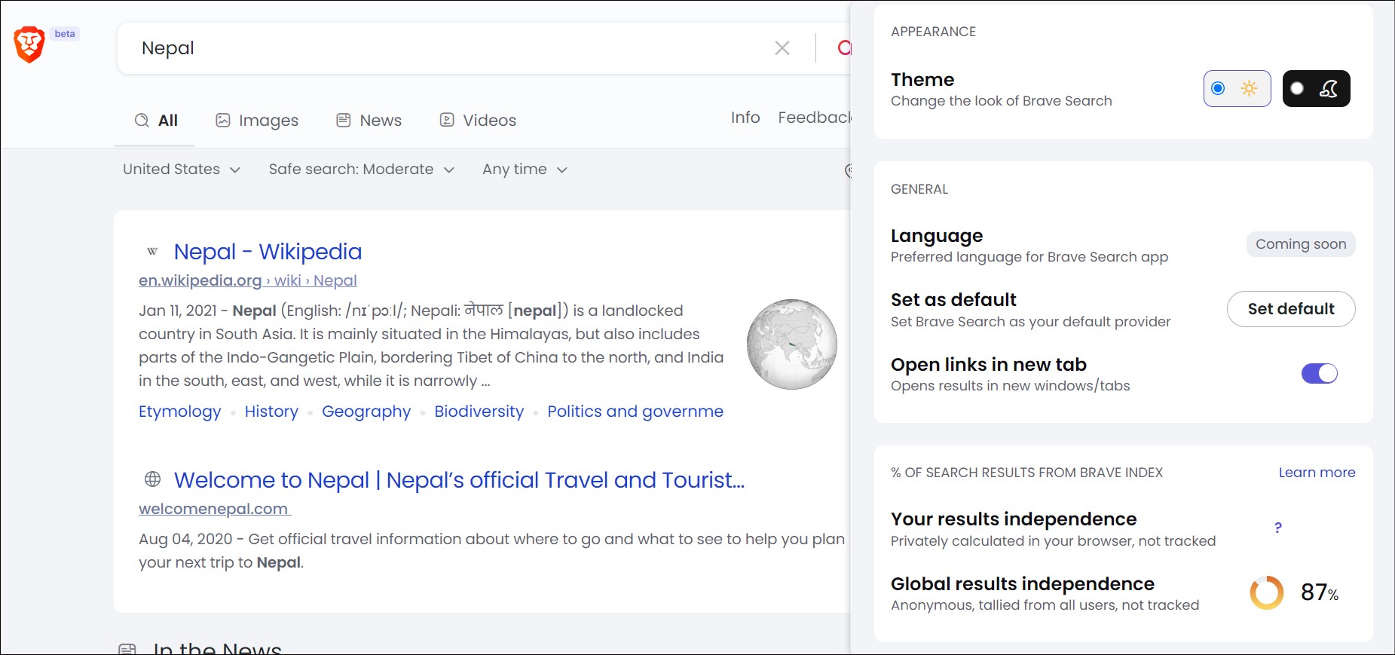Click the GENERAL section header
Viewport: 1395px width, 655px height.
[919, 189]
